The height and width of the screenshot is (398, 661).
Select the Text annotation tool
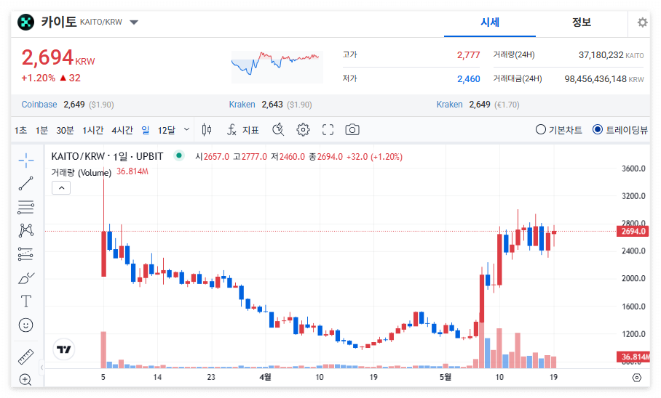click(26, 301)
